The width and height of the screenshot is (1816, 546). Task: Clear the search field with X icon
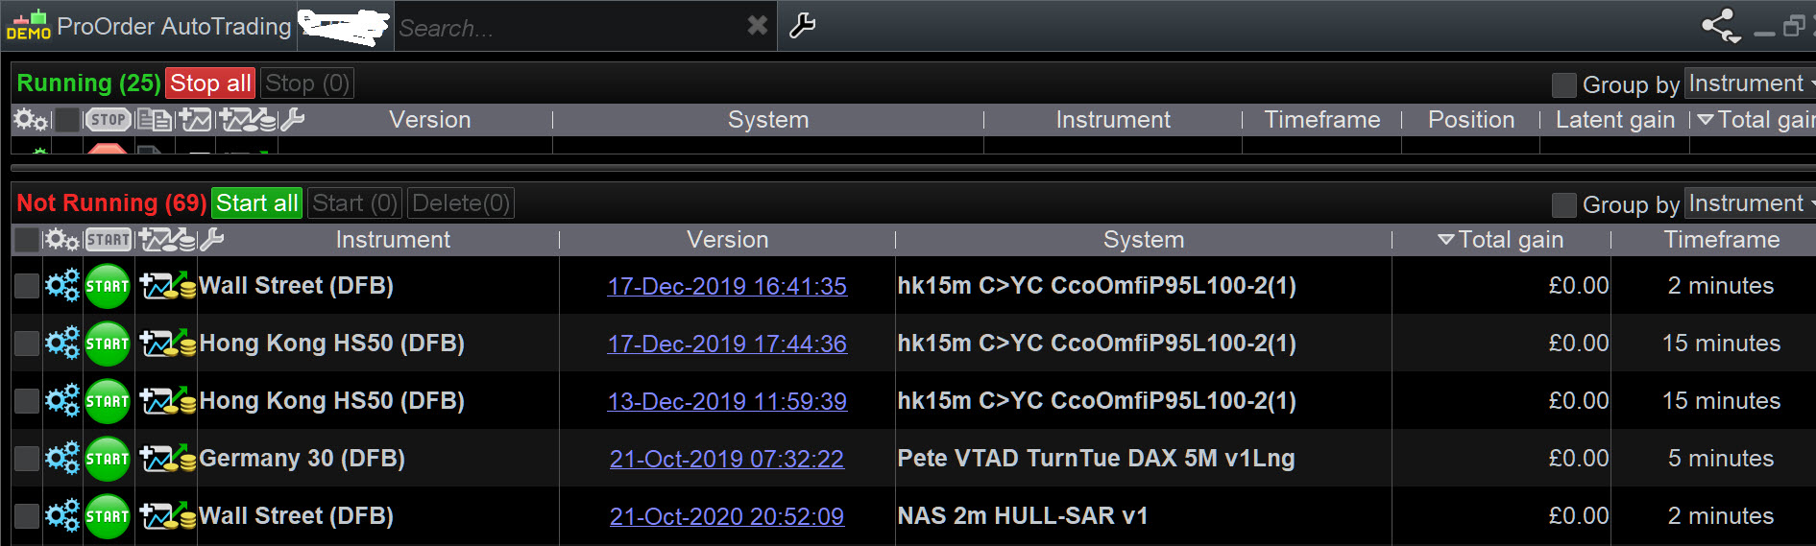(x=758, y=26)
